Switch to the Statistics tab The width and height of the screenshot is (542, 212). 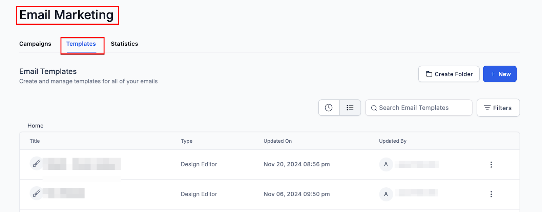pyautogui.click(x=124, y=44)
